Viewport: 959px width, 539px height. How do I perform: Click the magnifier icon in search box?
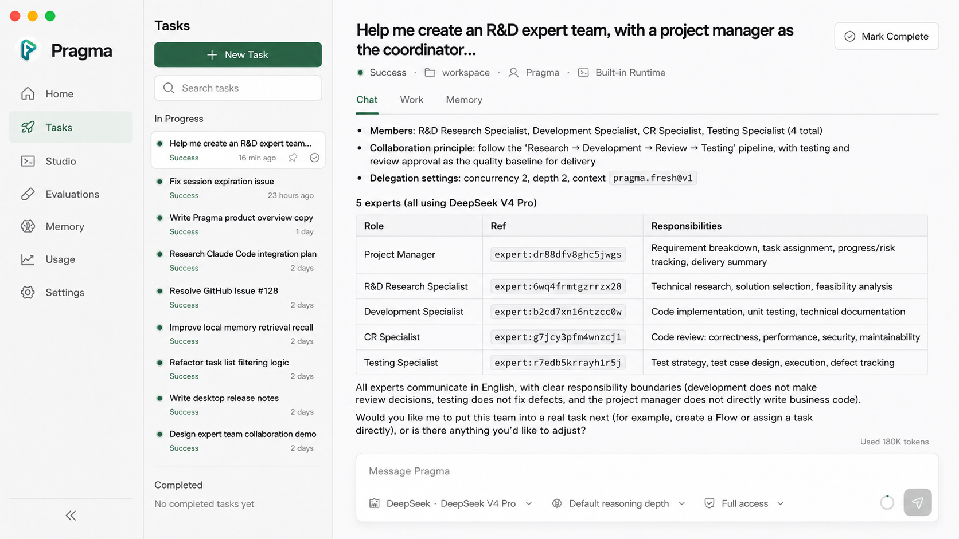point(169,88)
